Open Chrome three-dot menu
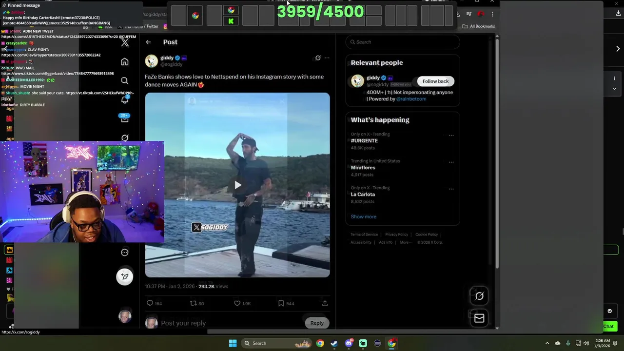 tap(492, 14)
